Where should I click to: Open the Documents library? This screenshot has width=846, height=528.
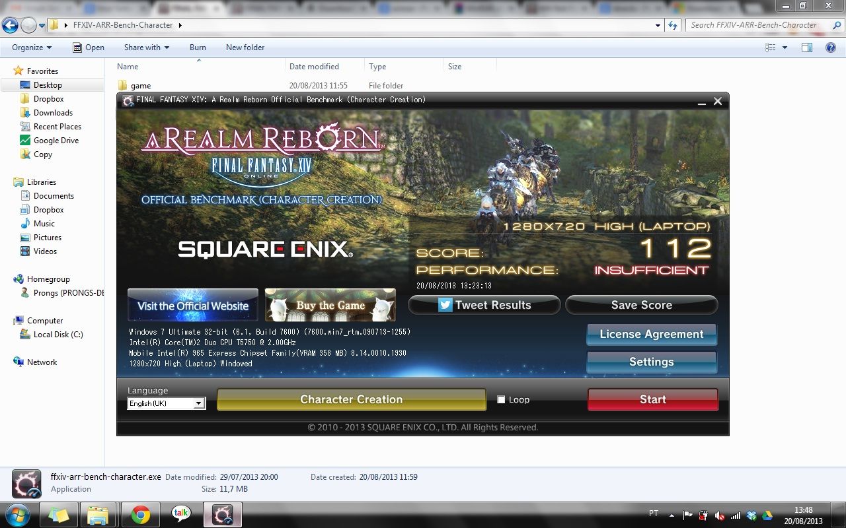54,195
